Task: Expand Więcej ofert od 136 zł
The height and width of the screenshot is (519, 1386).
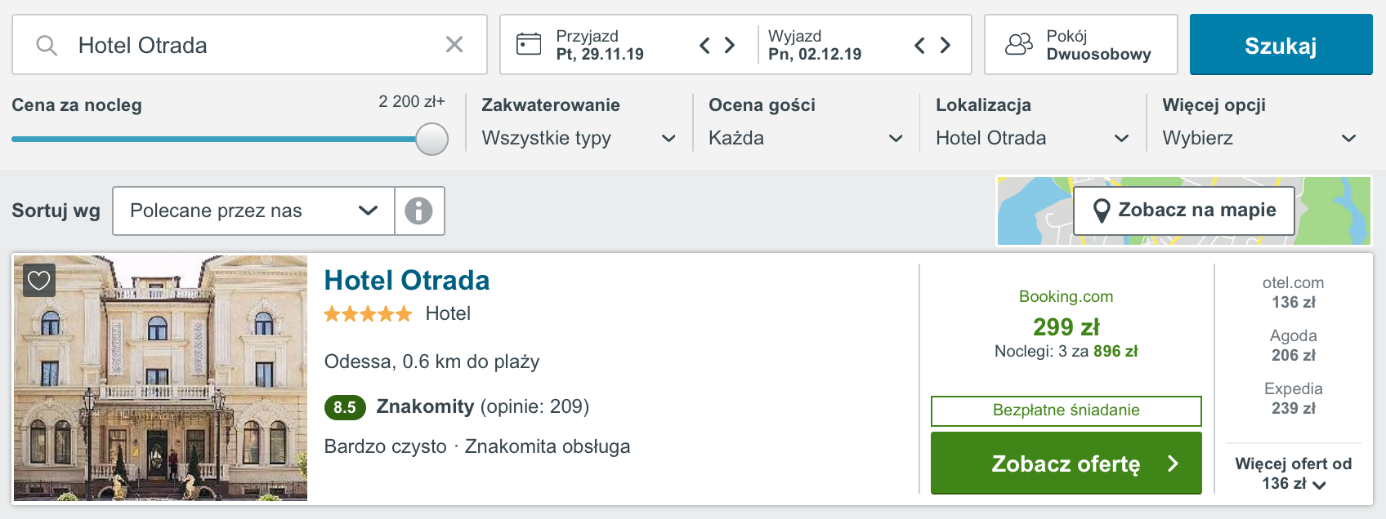Action: pyautogui.click(x=1293, y=473)
